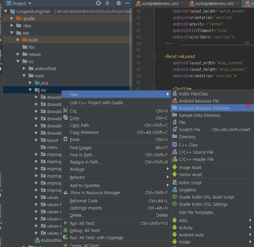The image size is (254, 247).
Task: Click the Kotlin Script icon
Action: click(x=175, y=182)
